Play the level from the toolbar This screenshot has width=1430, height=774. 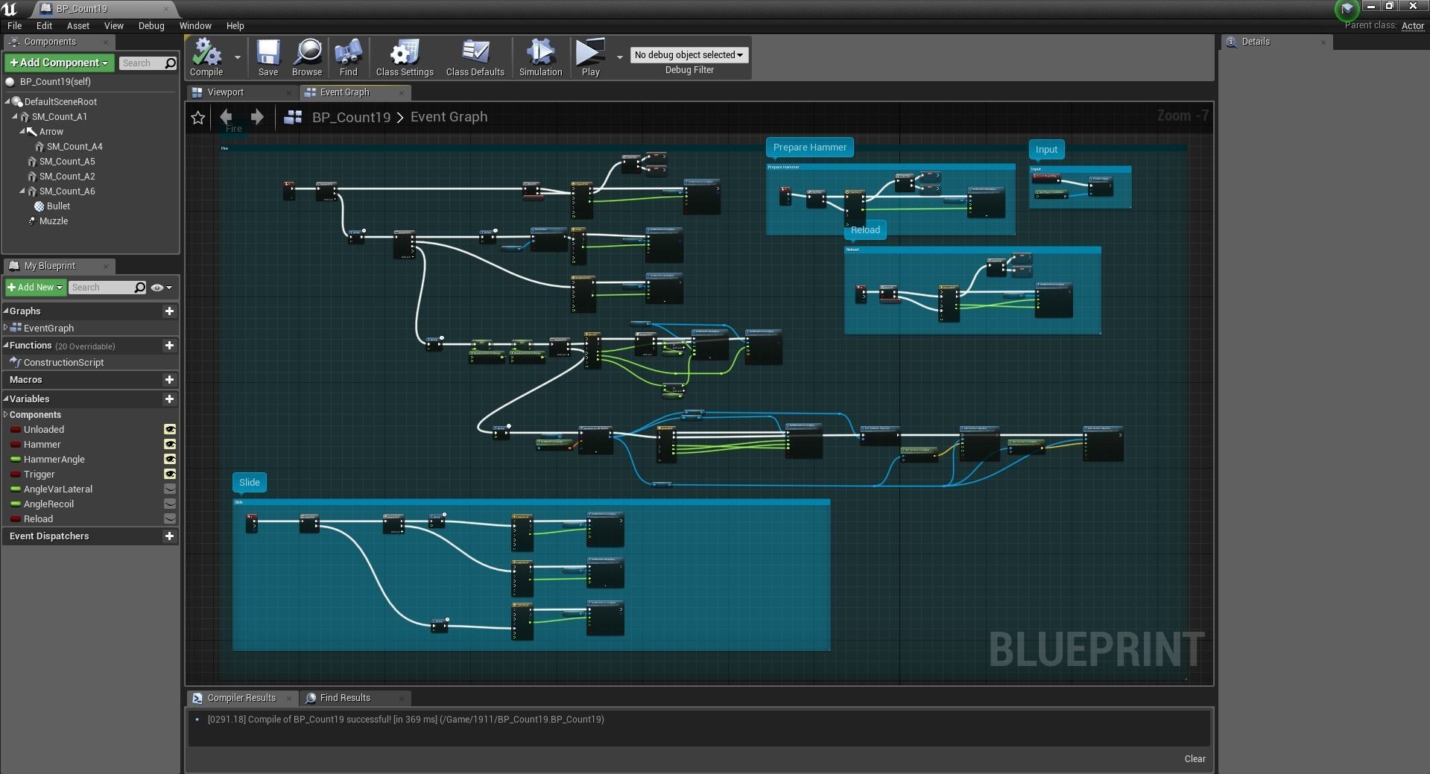[x=590, y=57]
